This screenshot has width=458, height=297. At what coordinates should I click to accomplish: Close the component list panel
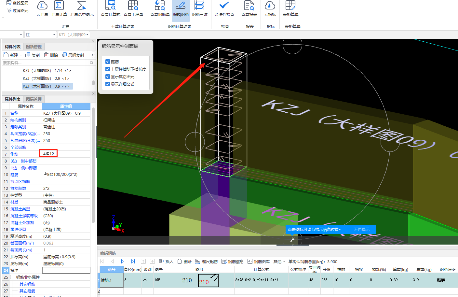(93, 41)
